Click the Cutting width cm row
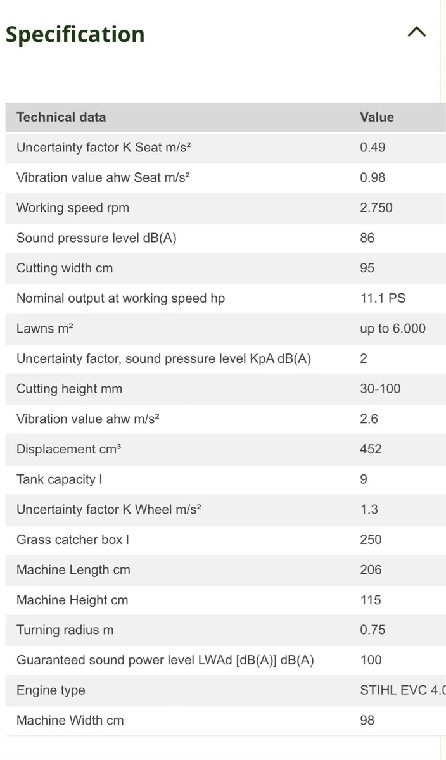The height and width of the screenshot is (760, 446). tap(226, 268)
